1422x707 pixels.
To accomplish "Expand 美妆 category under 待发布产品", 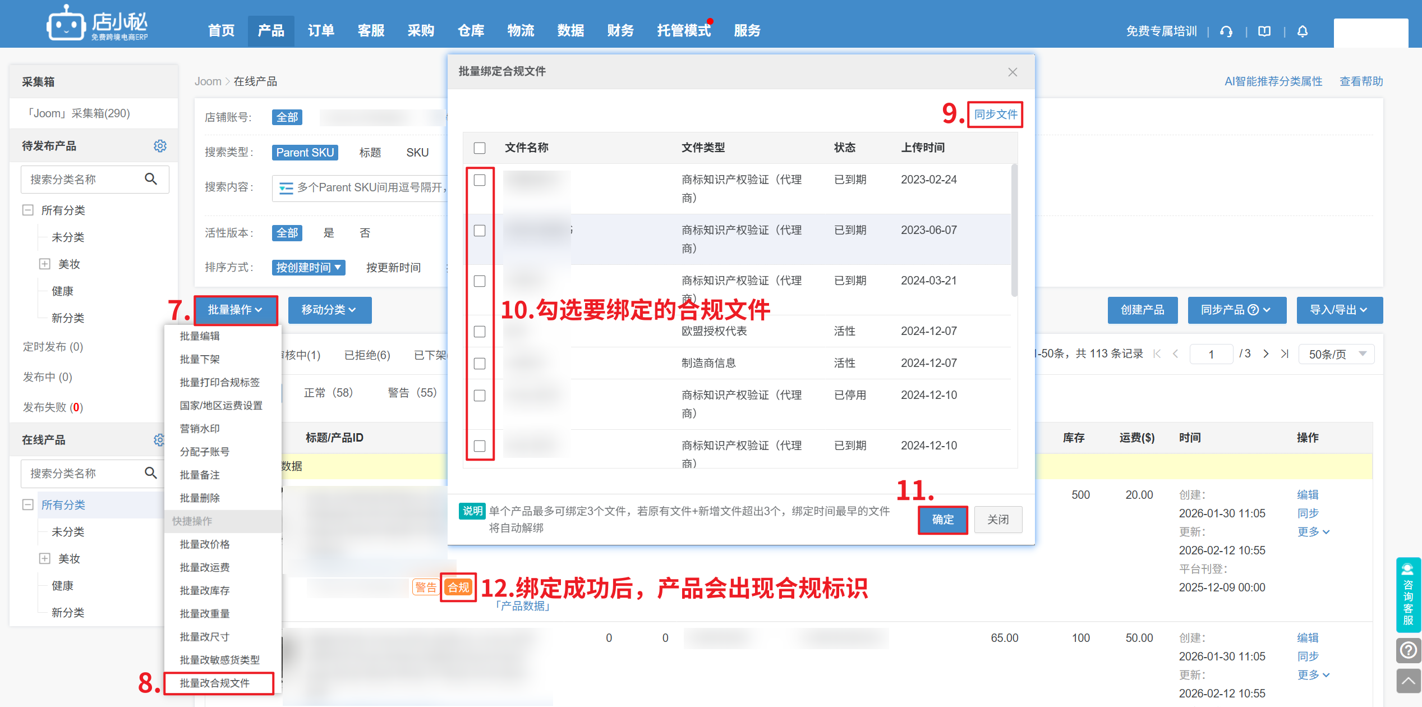I will tap(45, 264).
